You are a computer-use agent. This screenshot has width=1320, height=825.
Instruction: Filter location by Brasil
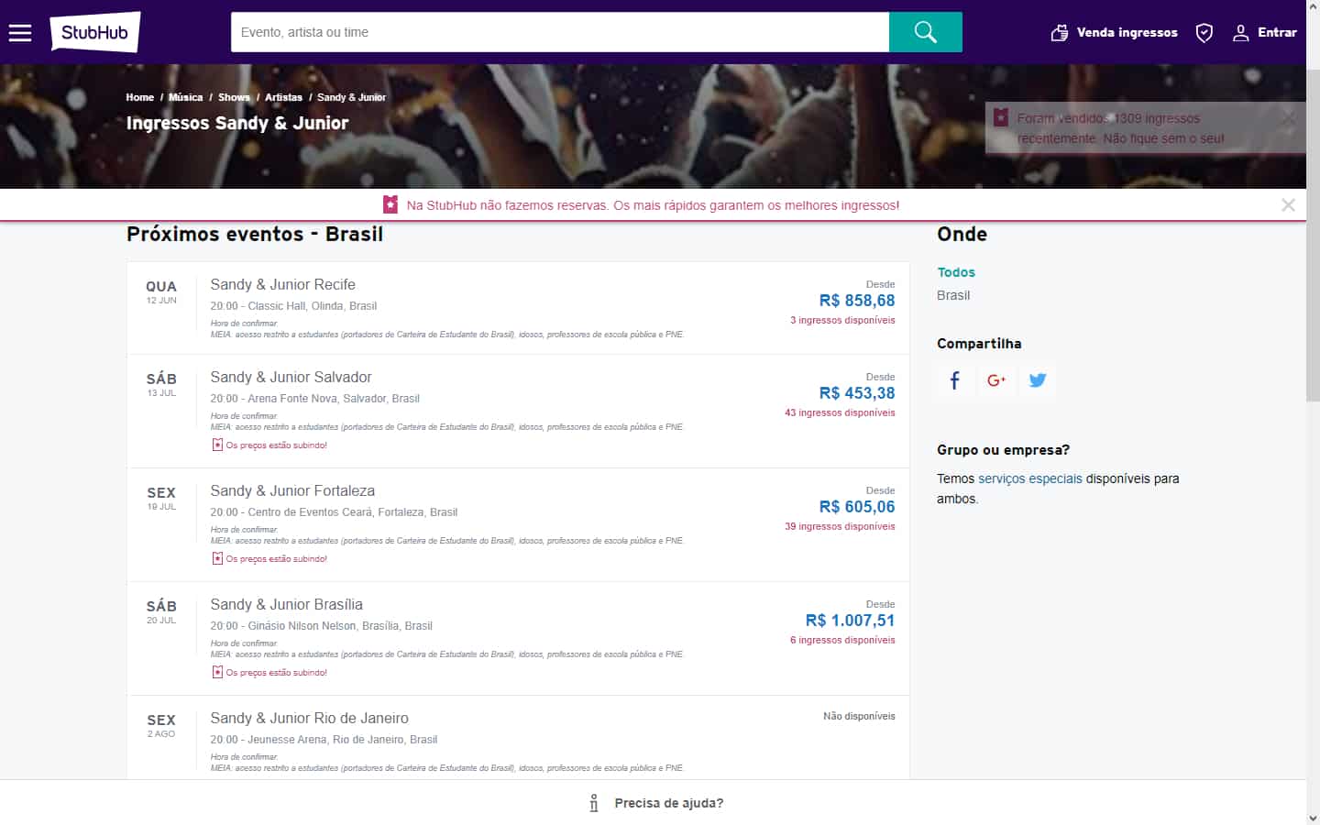pyautogui.click(x=953, y=295)
